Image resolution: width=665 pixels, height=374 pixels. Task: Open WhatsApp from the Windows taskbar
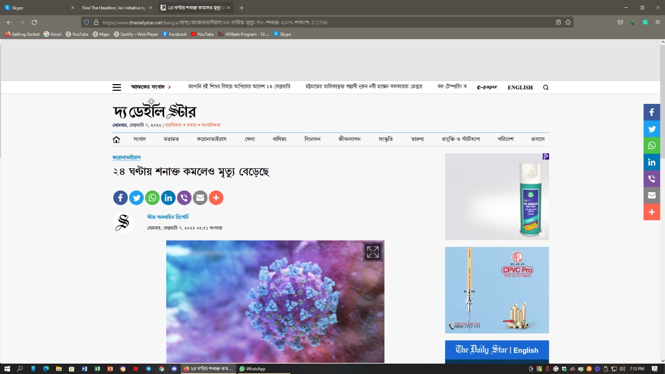[252, 369]
